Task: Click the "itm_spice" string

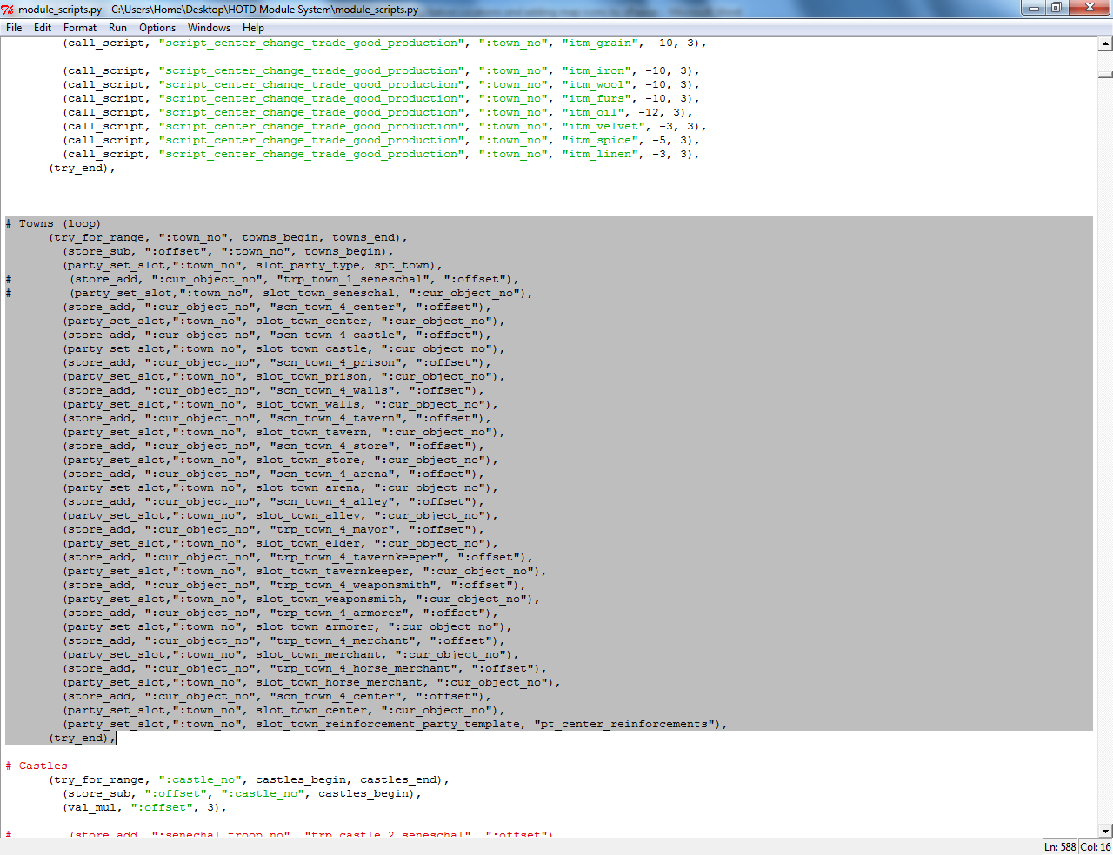Action: point(598,140)
